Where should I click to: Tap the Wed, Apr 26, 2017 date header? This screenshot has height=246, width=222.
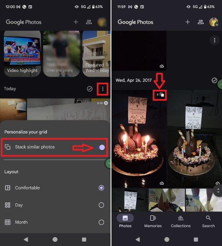tap(134, 80)
